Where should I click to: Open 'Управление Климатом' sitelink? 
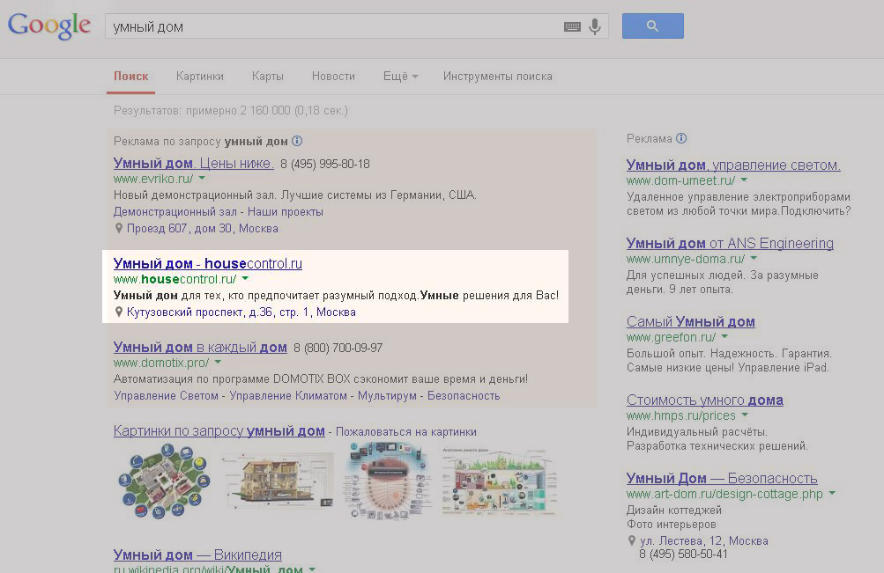[288, 396]
